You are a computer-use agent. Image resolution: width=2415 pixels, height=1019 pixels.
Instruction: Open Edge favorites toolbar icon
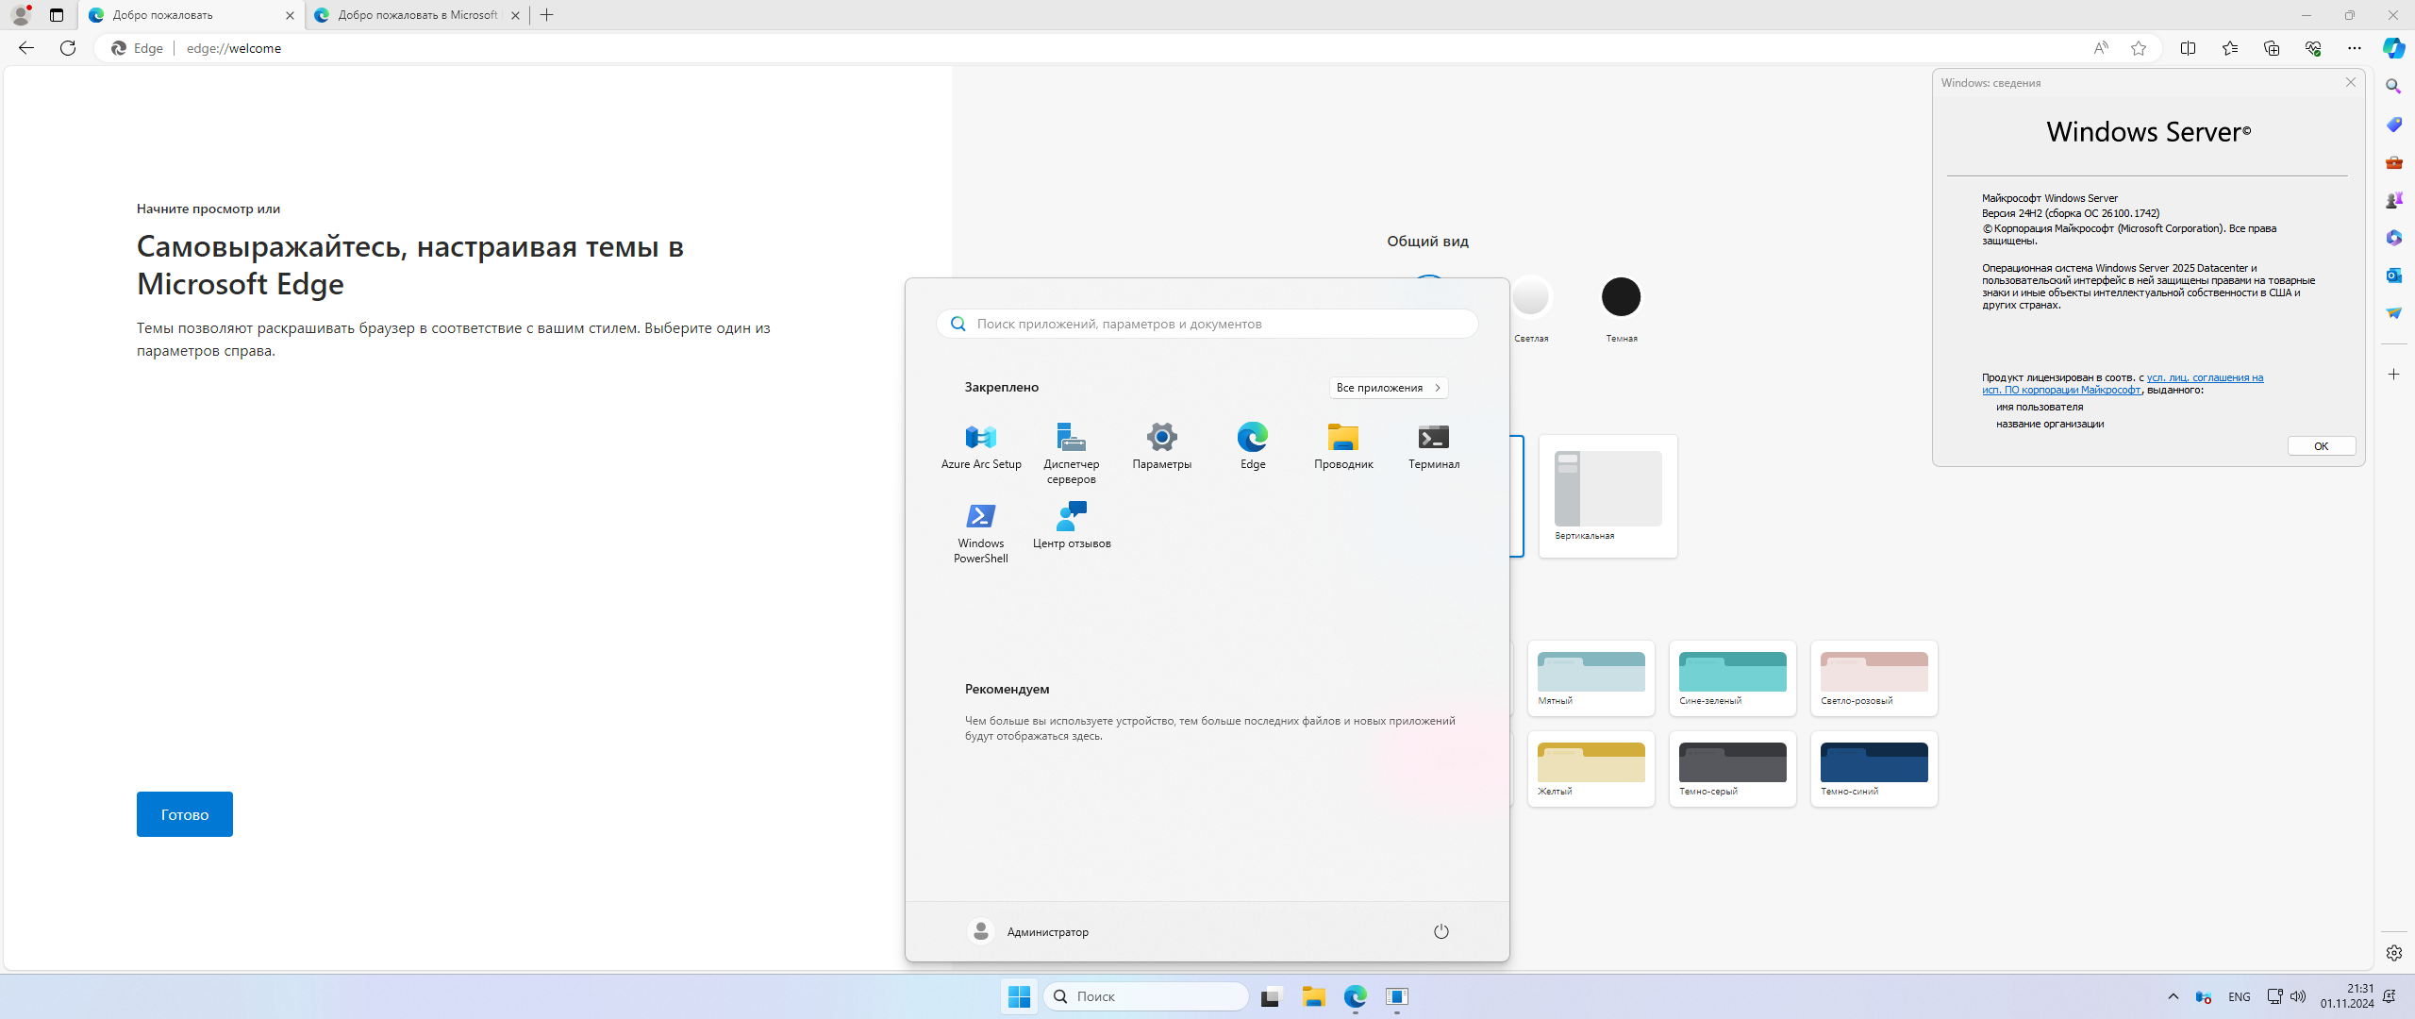(x=2229, y=48)
